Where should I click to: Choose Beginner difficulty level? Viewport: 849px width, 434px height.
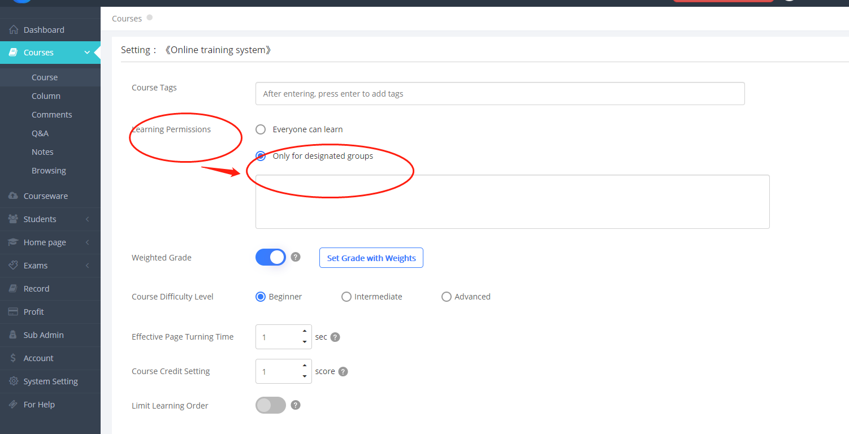(x=261, y=297)
